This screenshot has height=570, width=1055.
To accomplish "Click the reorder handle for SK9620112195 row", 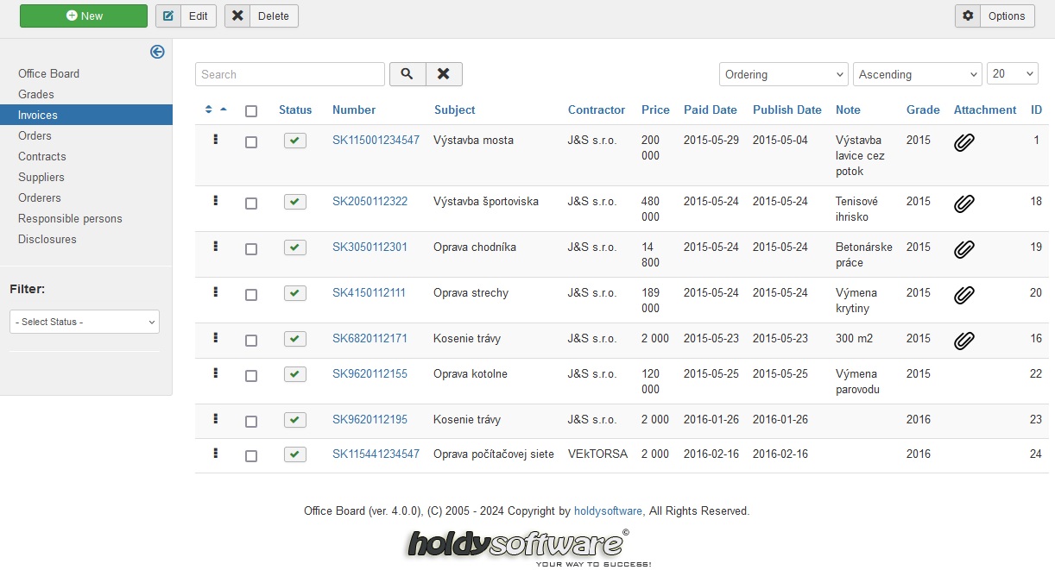I will pos(216,418).
